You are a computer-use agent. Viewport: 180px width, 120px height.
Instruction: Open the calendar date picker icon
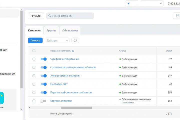177,16
